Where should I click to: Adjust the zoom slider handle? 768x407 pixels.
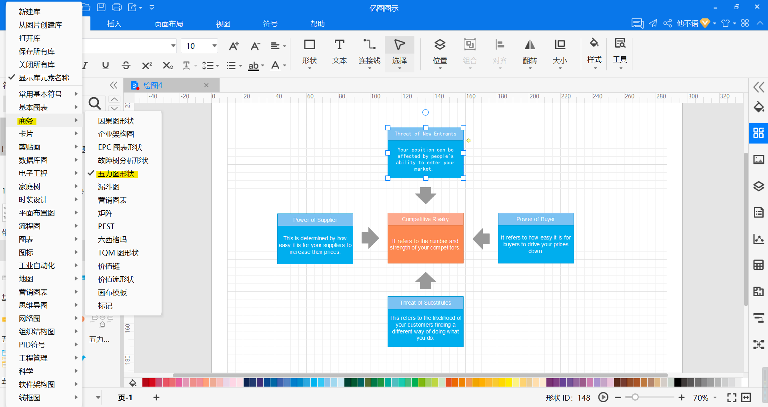tap(635, 397)
